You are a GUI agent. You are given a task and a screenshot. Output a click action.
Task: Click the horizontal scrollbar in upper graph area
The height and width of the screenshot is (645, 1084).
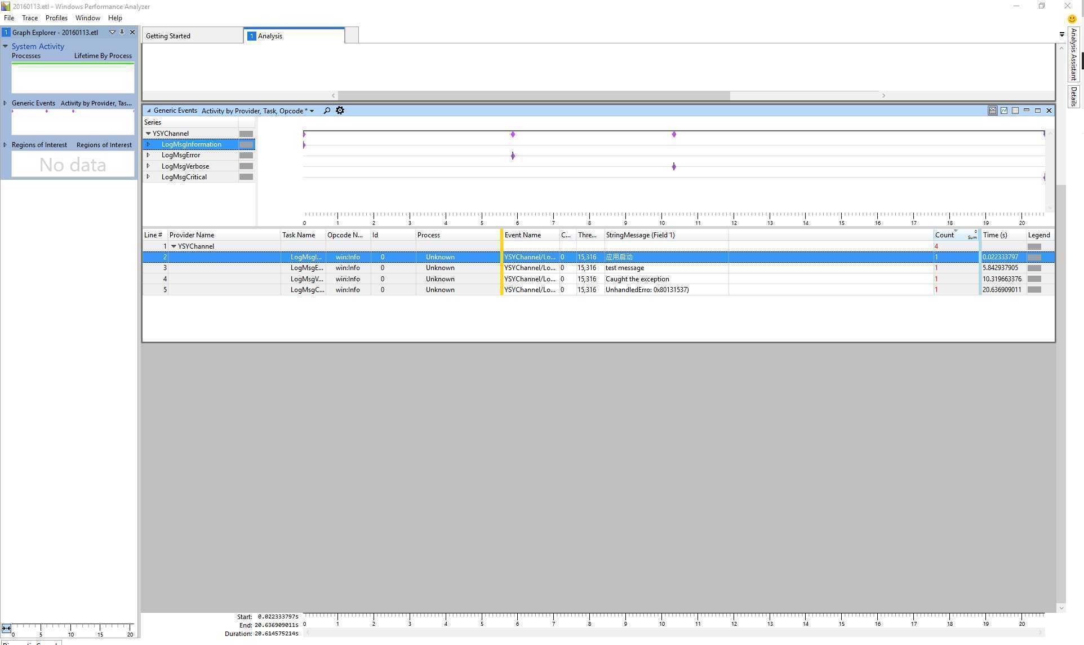[534, 95]
